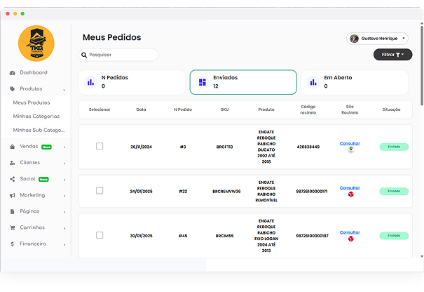The height and width of the screenshot is (292, 424).
Task: Select the Enviados summary card
Action: click(x=243, y=82)
